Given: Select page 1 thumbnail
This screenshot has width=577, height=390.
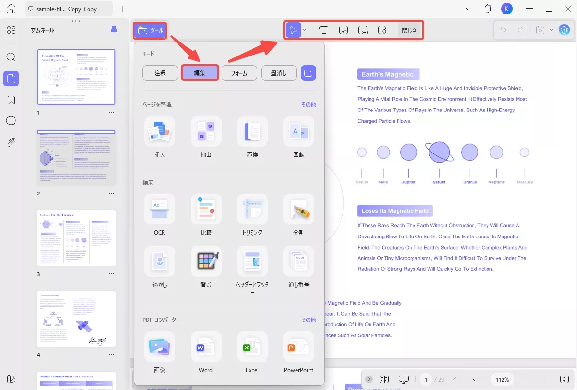Looking at the screenshot, I should coord(76,77).
